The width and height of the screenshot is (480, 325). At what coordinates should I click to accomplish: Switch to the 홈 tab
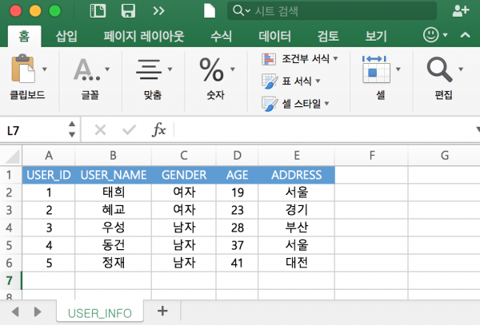coord(24,37)
